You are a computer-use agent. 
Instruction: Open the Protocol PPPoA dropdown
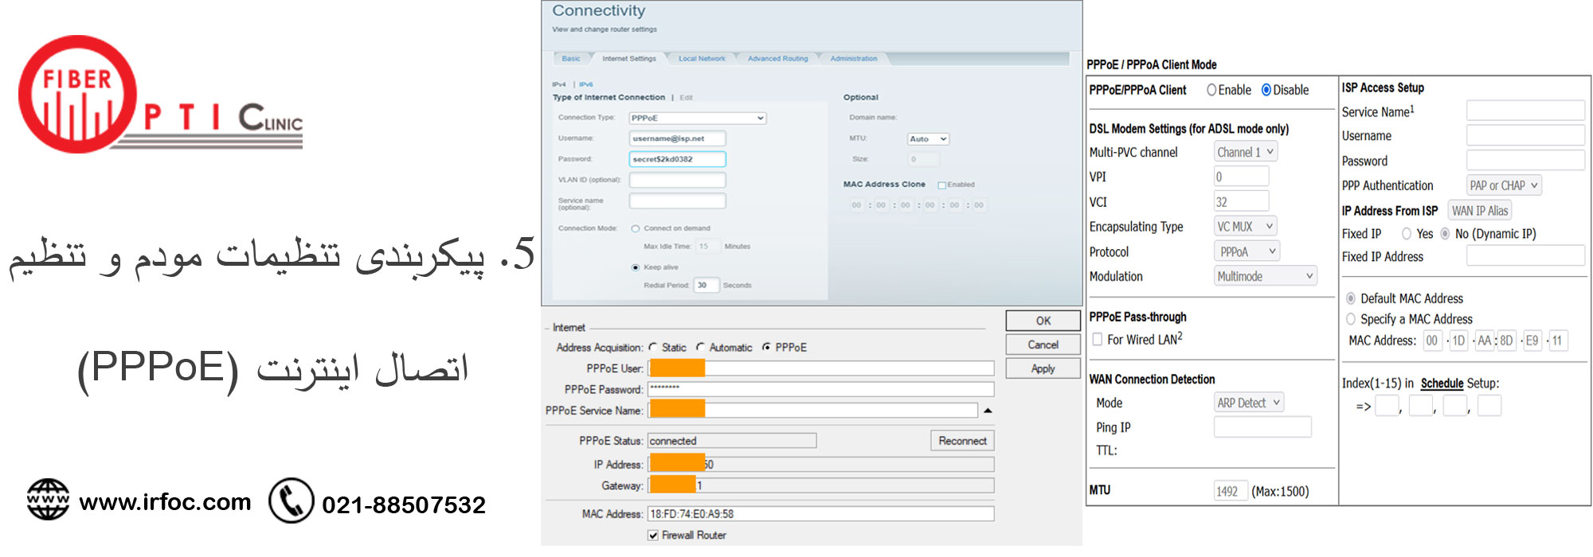(x=1247, y=251)
